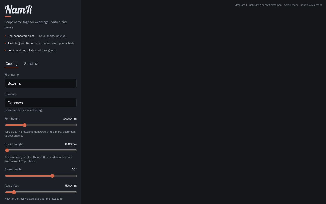Viewport: 326px width, 204px height.
Task: Click the Sweep angle label
Action: click(13, 169)
